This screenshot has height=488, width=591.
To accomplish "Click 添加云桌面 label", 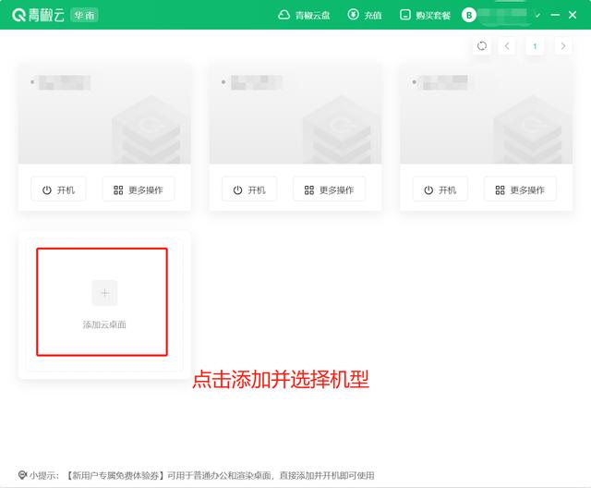I will coord(104,324).
